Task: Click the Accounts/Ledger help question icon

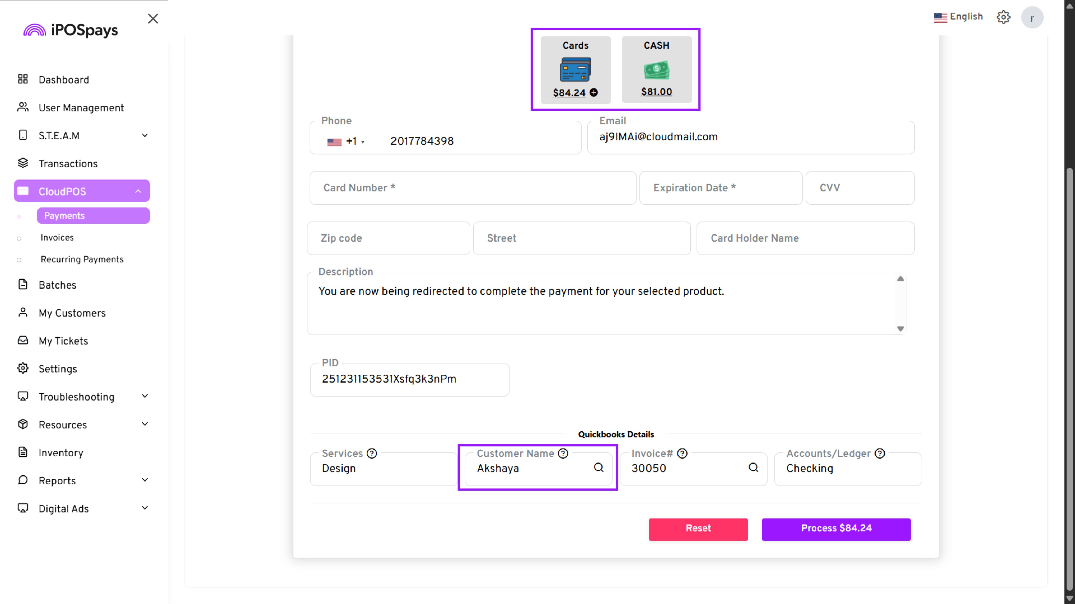Action: [880, 453]
